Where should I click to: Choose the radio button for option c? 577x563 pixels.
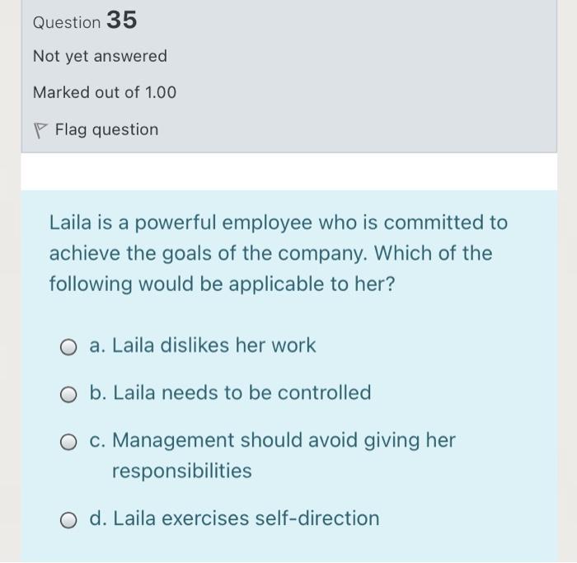(69, 442)
